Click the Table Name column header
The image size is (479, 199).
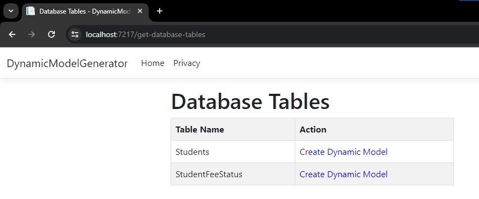pyautogui.click(x=233, y=130)
